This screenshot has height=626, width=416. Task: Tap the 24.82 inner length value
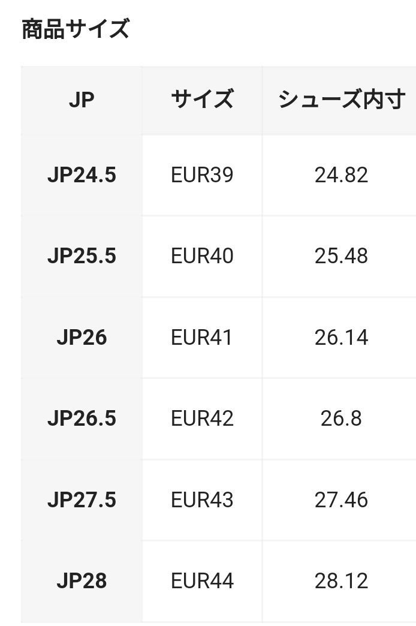341,175
